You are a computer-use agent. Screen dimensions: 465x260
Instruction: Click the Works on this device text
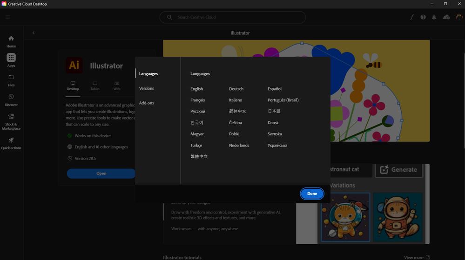click(93, 135)
